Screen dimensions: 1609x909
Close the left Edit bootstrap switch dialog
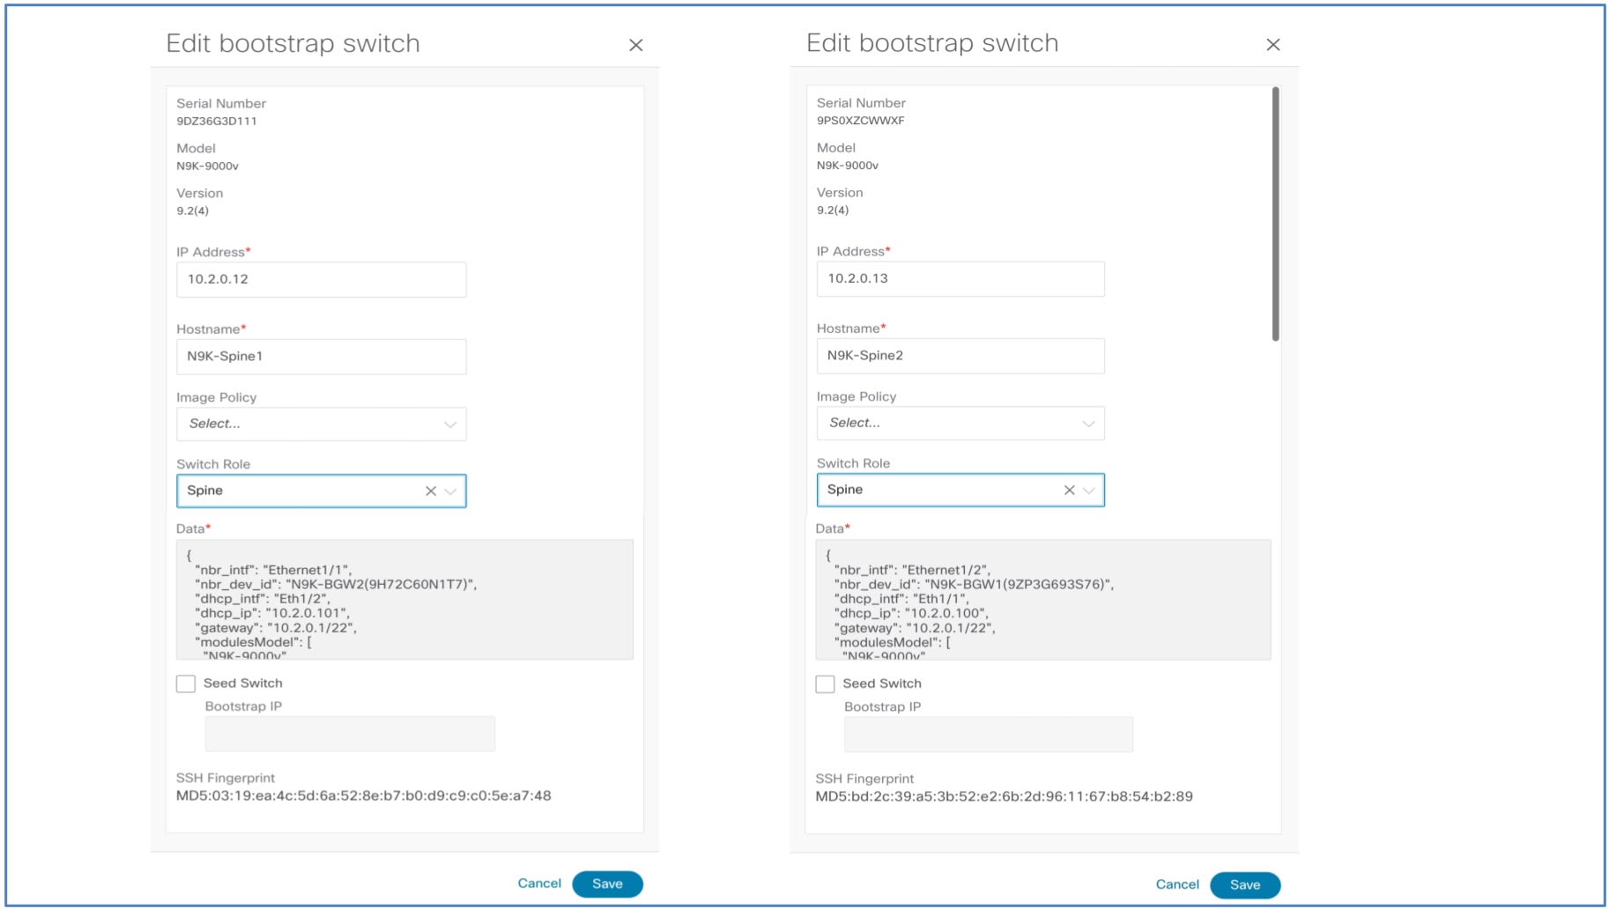[636, 45]
